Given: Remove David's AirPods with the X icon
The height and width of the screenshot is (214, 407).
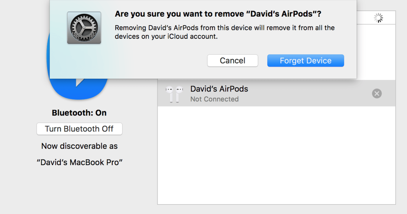Looking at the screenshot, I should (x=377, y=93).
